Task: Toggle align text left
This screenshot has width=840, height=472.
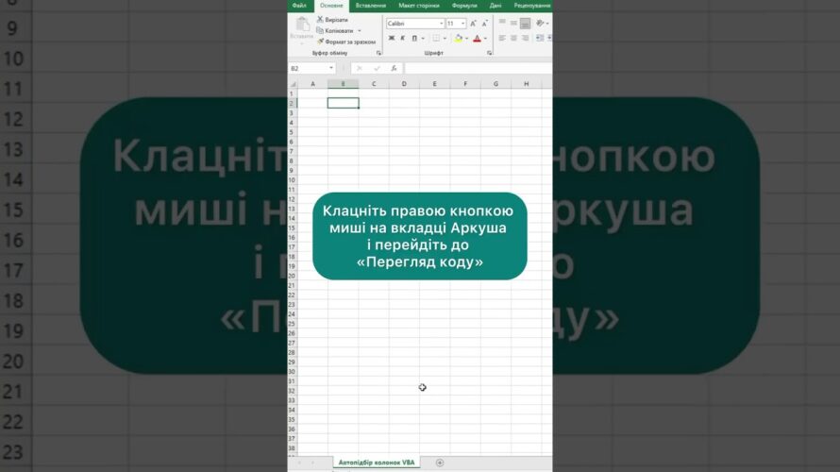Action: pyautogui.click(x=502, y=38)
